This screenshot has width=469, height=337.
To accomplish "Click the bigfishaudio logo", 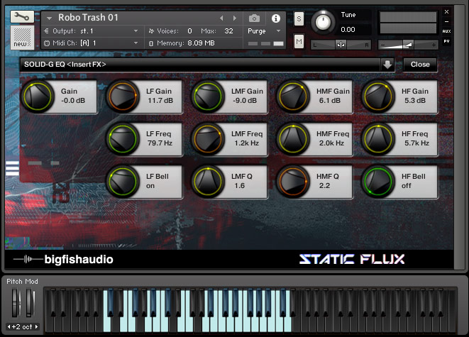I will (63, 259).
